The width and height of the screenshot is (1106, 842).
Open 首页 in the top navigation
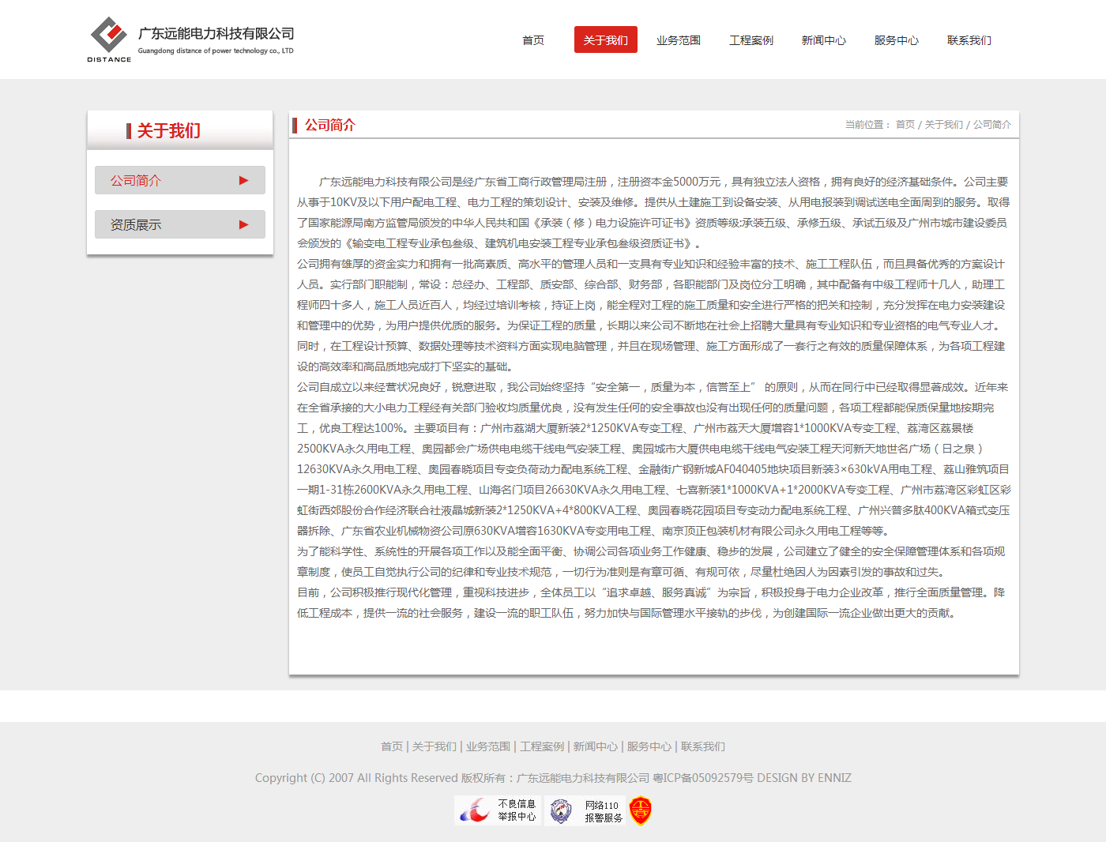[533, 40]
